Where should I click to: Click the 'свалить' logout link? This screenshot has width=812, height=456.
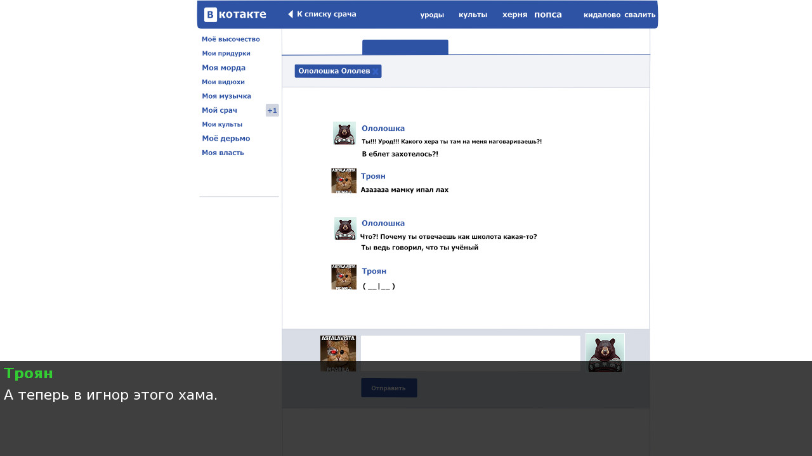(639, 15)
